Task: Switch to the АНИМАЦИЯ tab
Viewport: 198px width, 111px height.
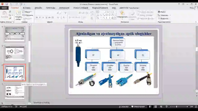Action: (x=64, y=8)
